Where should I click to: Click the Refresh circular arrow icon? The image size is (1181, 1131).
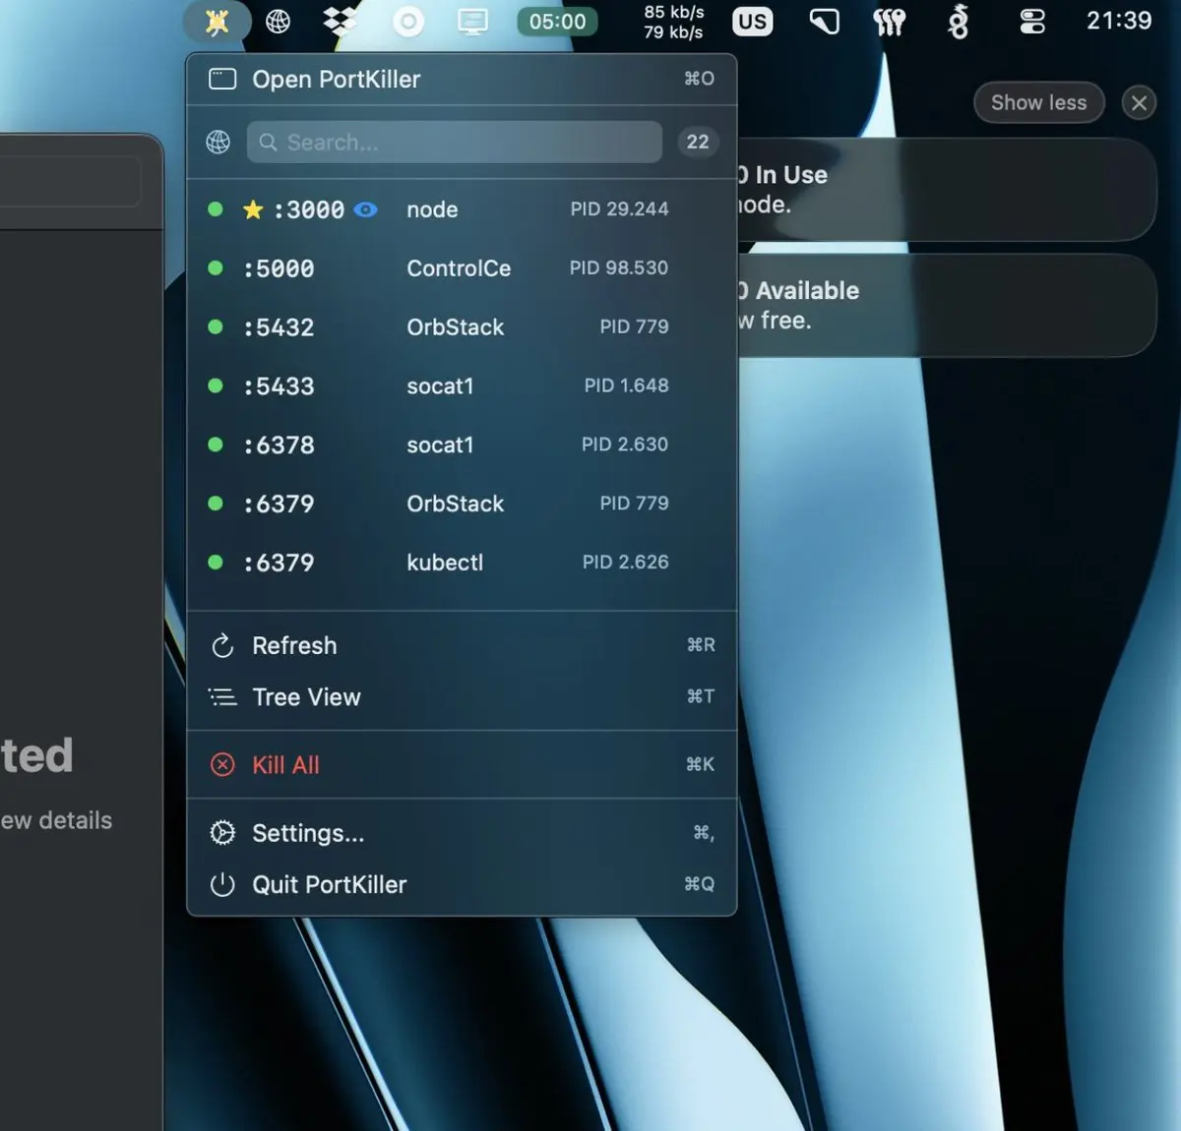coord(222,646)
